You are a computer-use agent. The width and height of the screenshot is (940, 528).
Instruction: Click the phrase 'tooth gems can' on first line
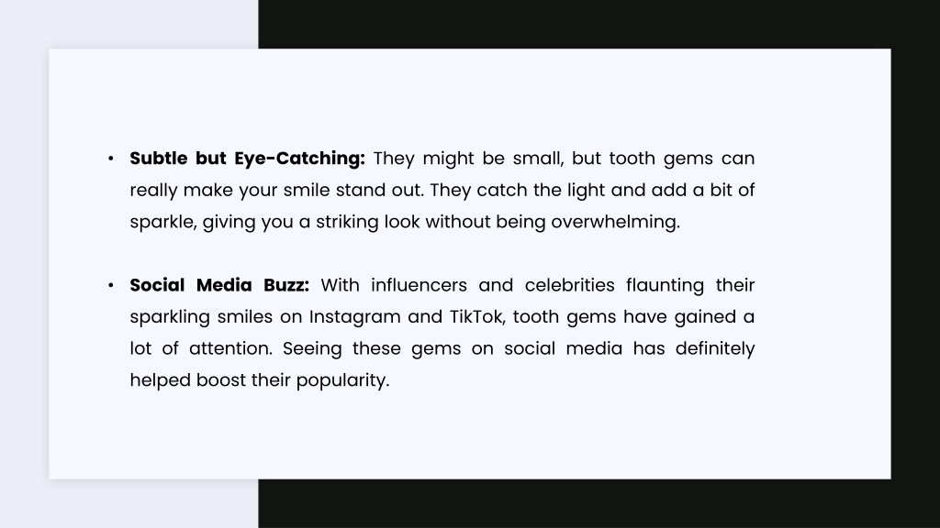coord(682,159)
